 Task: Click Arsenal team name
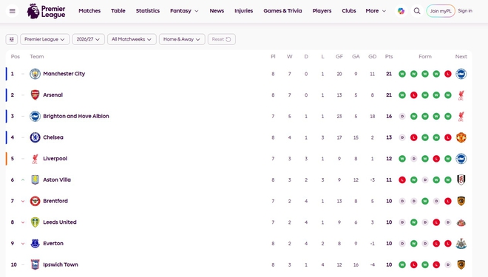tap(53, 95)
